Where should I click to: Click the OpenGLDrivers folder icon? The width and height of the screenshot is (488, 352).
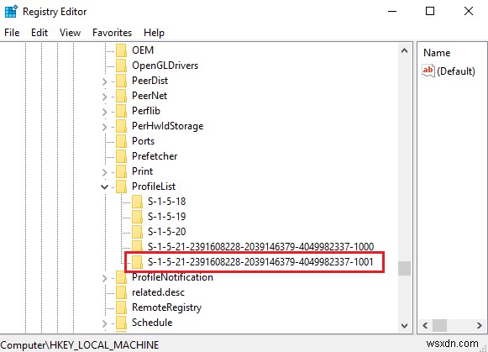tap(121, 66)
